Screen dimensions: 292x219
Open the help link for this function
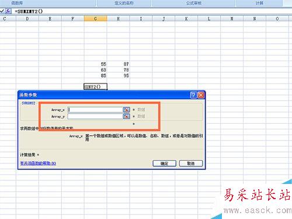coord(38,164)
